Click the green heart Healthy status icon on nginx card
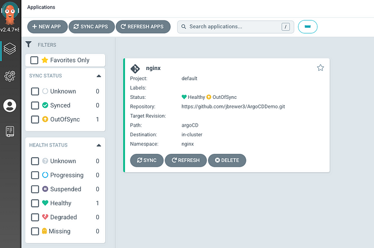Viewport: 374px width, 248px height. 184,97
